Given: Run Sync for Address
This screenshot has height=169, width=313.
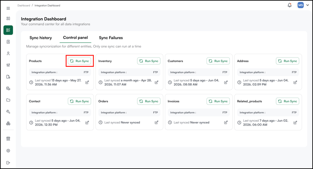Looking at the screenshot, I should (x=287, y=61).
